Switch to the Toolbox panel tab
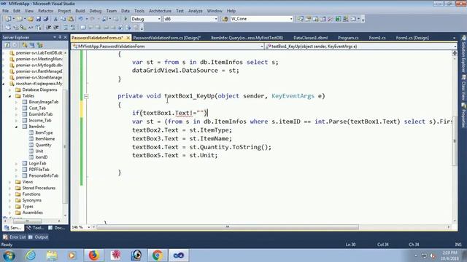Viewport: 467px width, 262px height. [x=35, y=228]
